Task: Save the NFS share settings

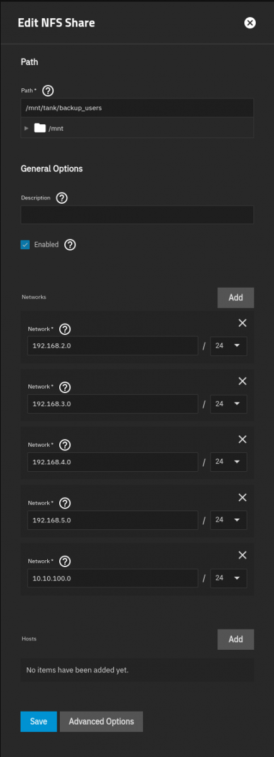Action: pyautogui.click(x=38, y=722)
